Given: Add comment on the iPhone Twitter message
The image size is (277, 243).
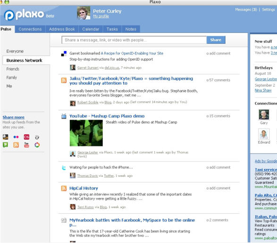Looking at the screenshot, I should point(218,167).
